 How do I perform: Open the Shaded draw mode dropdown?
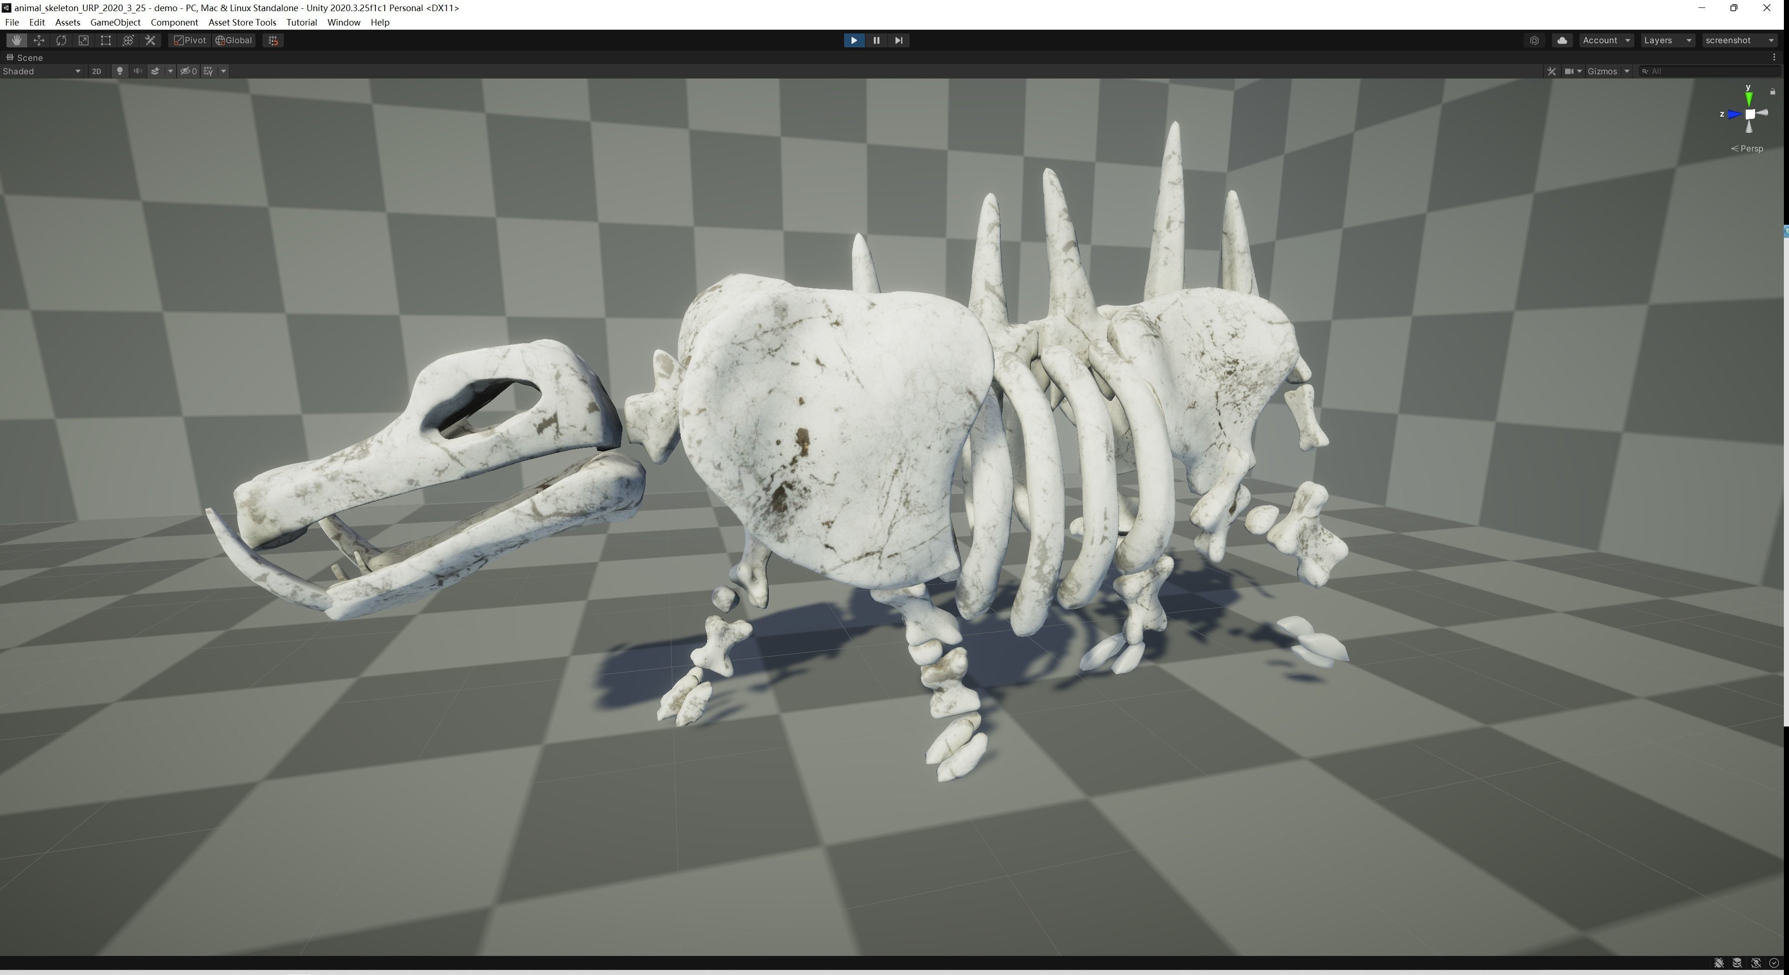pos(42,71)
